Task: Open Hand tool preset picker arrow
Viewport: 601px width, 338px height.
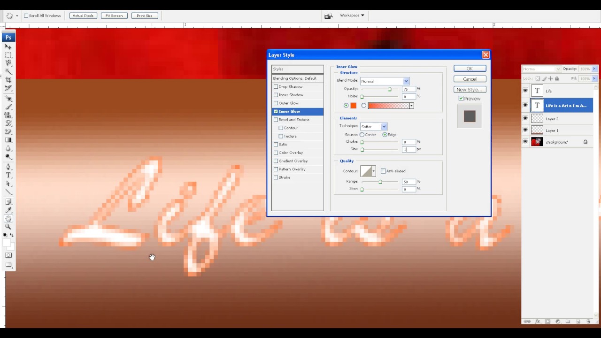Action: tap(17, 16)
